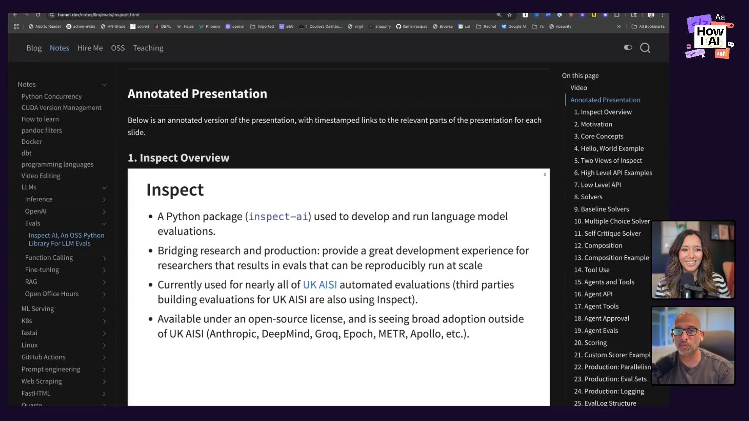Click the browser reload icon

pyautogui.click(x=38, y=15)
